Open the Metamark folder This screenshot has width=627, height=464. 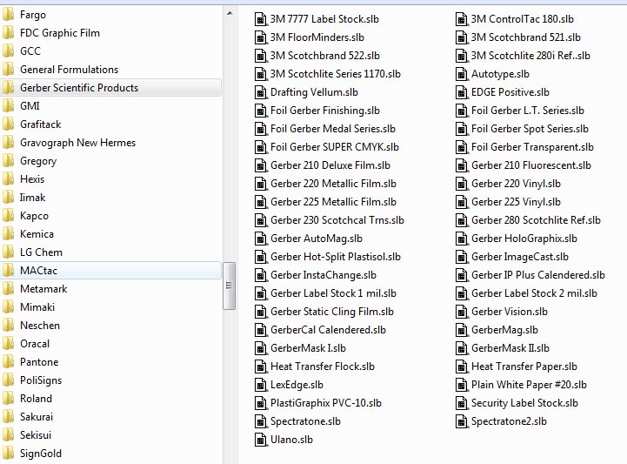point(43,289)
